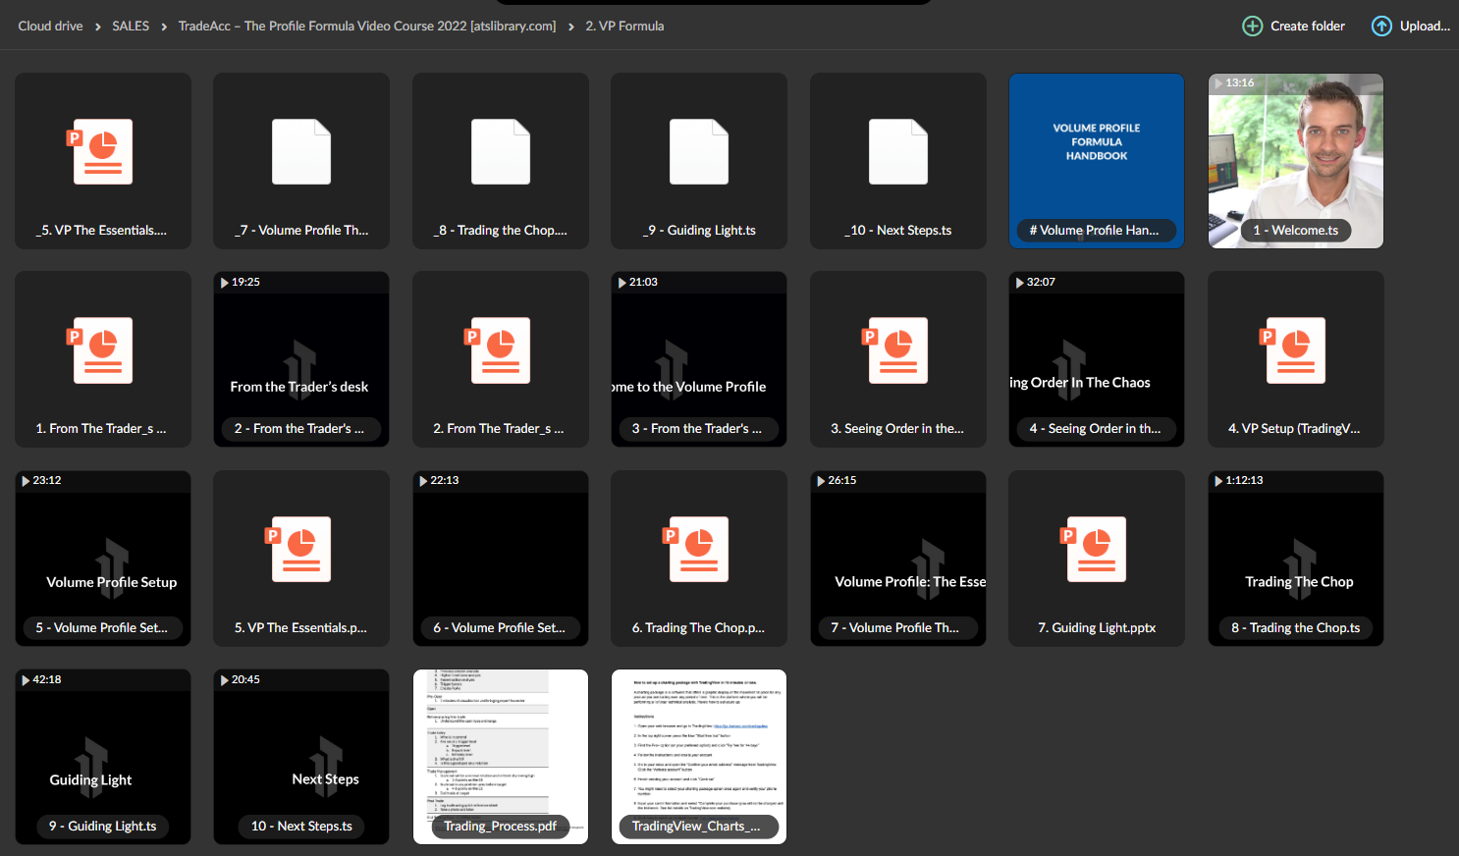This screenshot has height=856, width=1459.
Task: Go to 2. VP Formula breadcrumb entry
Action: pyautogui.click(x=624, y=27)
